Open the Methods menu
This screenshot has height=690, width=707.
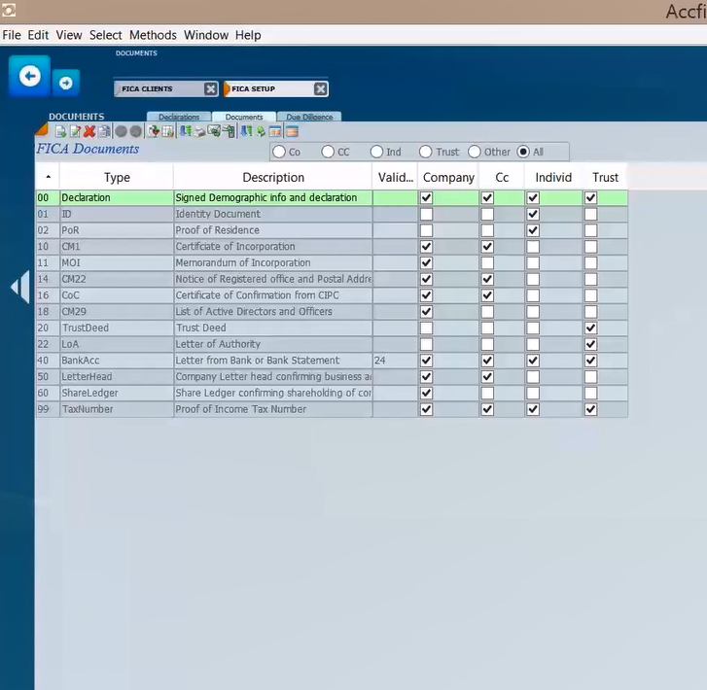pyautogui.click(x=153, y=35)
